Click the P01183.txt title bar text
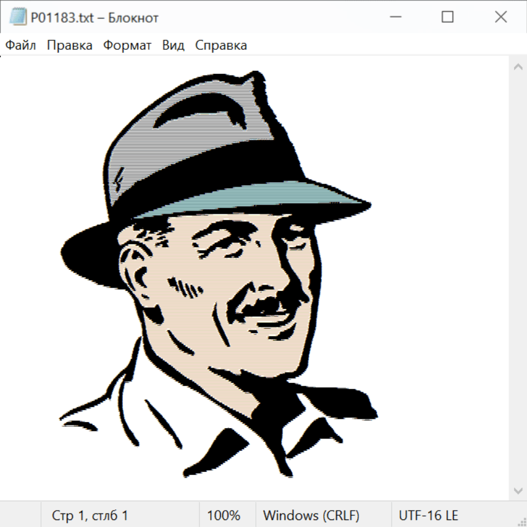This screenshot has height=527, width=527. coord(94,18)
